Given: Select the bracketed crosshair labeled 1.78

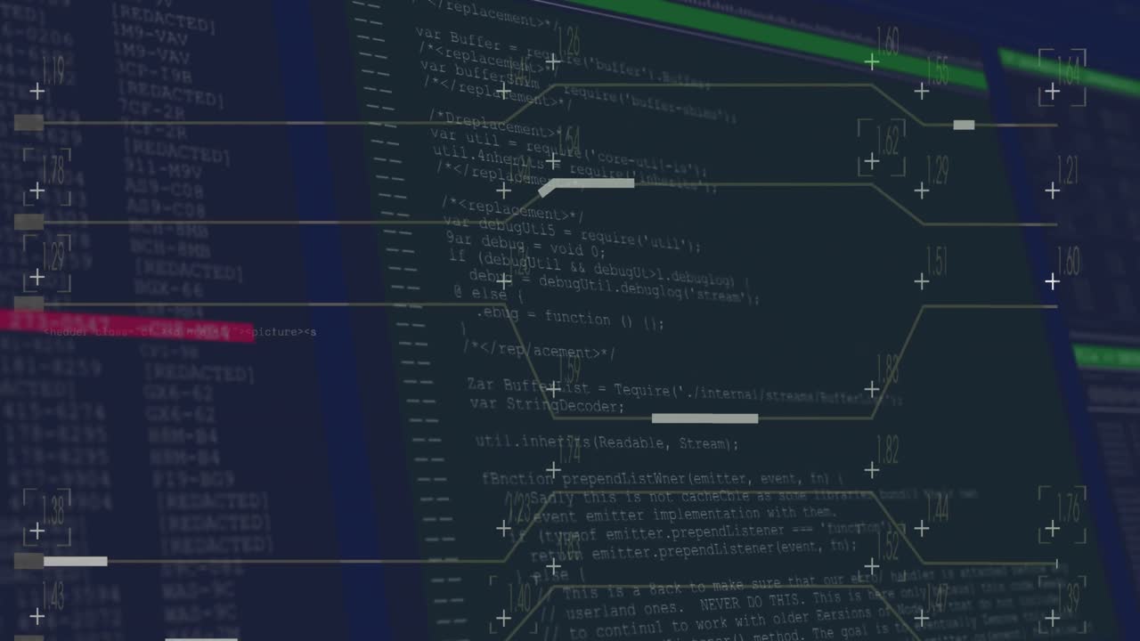Looking at the screenshot, I should (37, 191).
